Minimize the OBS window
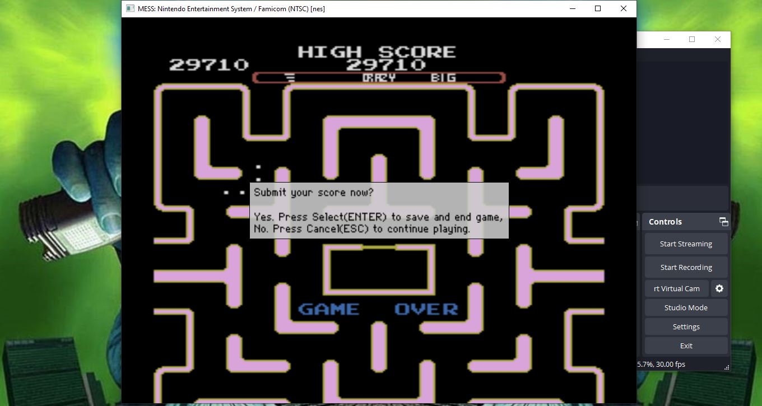The image size is (762, 406). coord(666,39)
